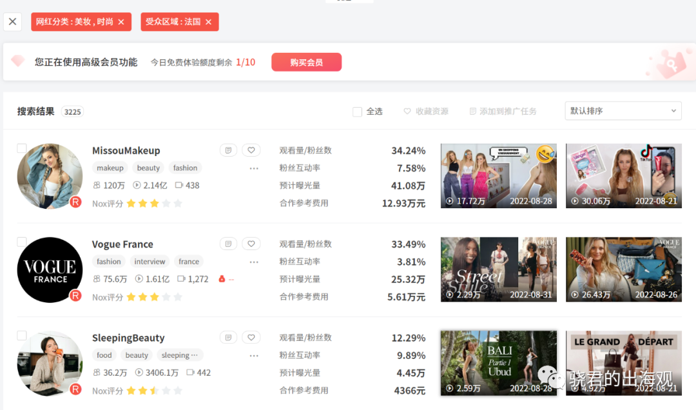Click the MissouMakeup fashion tag
This screenshot has height=410, width=696.
coord(185,168)
